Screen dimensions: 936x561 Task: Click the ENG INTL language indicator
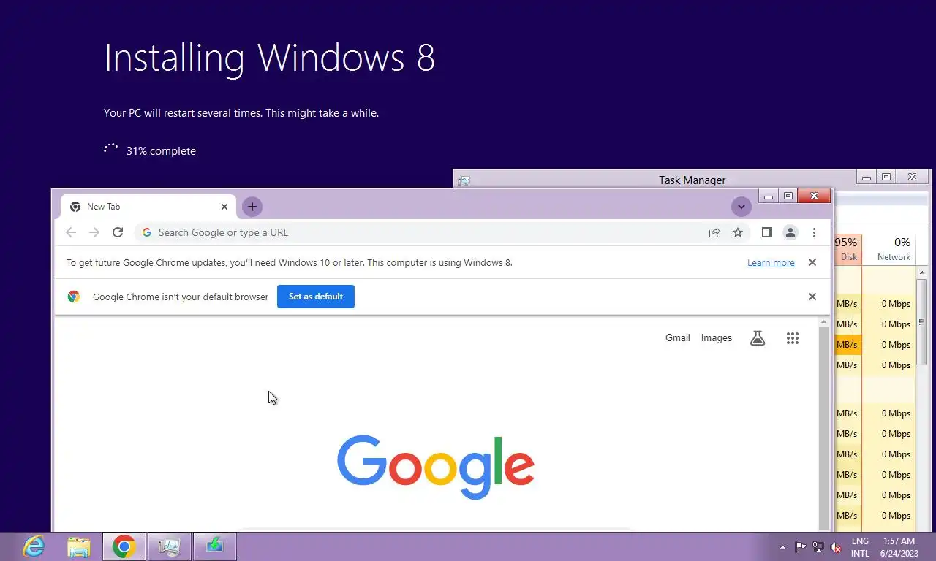(860, 547)
